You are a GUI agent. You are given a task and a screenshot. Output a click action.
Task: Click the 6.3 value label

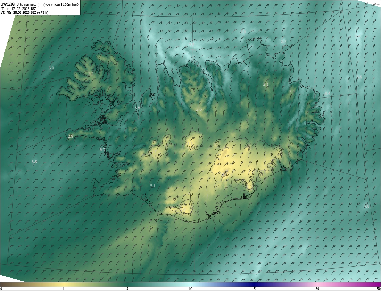pos(102,150)
